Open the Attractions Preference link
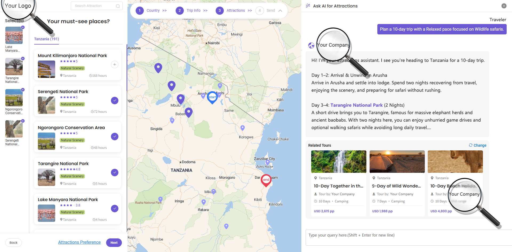 point(79,242)
